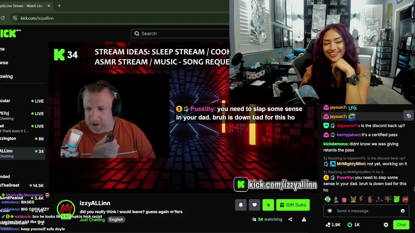The height and width of the screenshot is (233, 415).
Task: Share the stream using the share icon
Action: (290, 219)
